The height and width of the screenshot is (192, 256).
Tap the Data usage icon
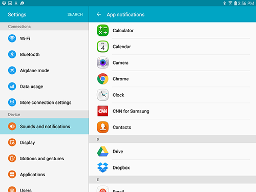(12, 87)
